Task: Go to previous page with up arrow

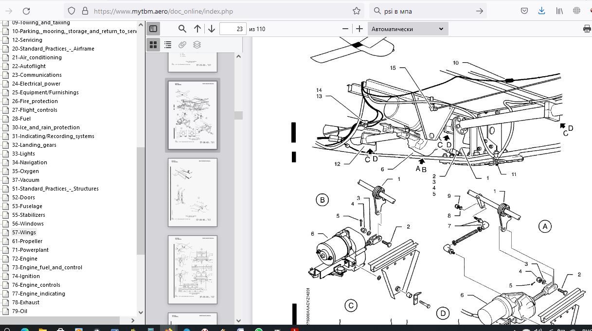Action: click(197, 29)
